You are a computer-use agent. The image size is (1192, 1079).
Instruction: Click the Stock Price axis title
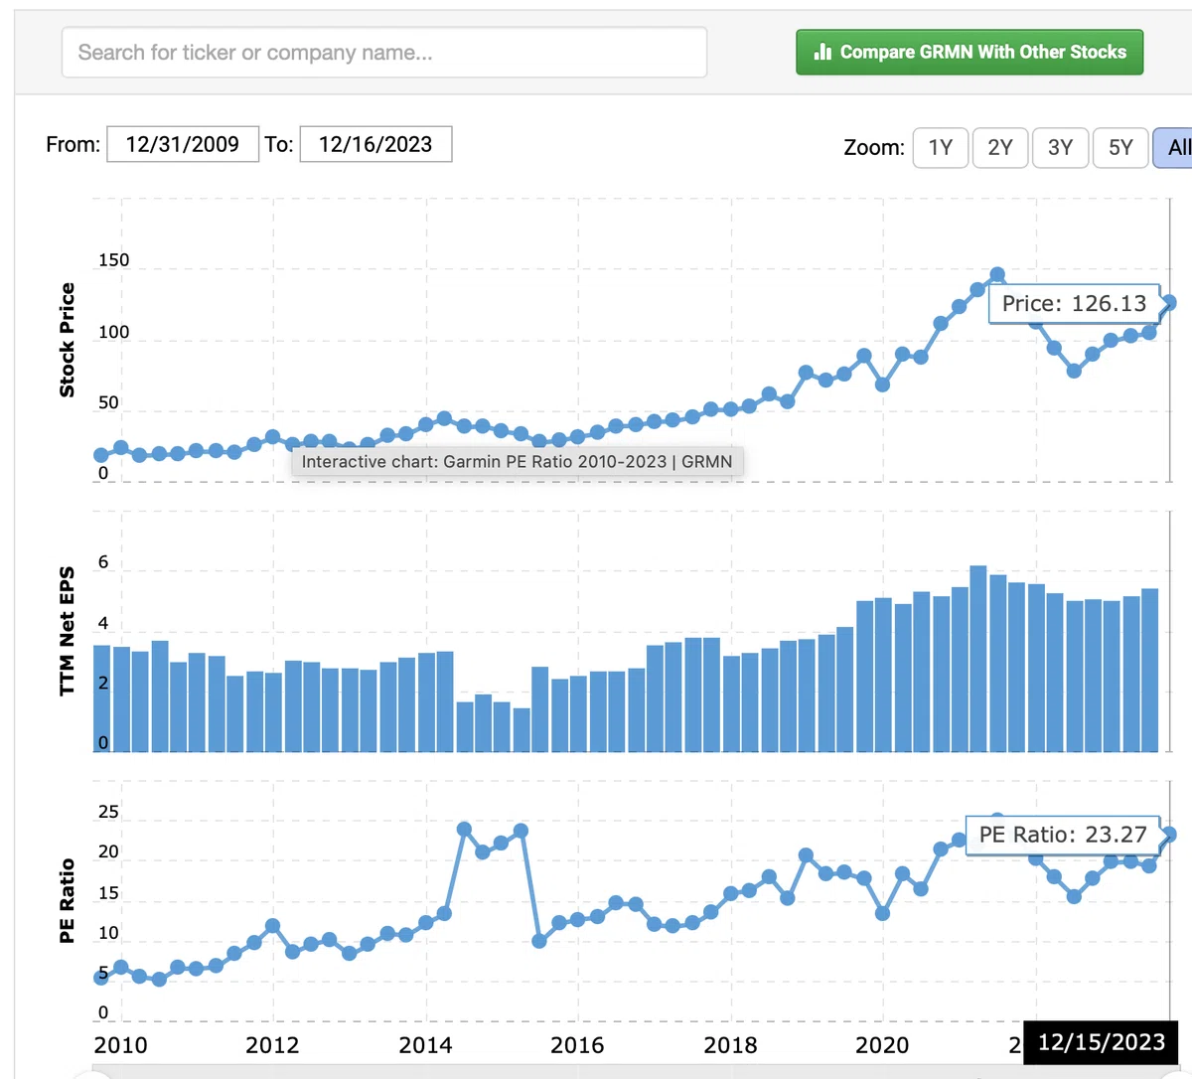[x=67, y=340]
